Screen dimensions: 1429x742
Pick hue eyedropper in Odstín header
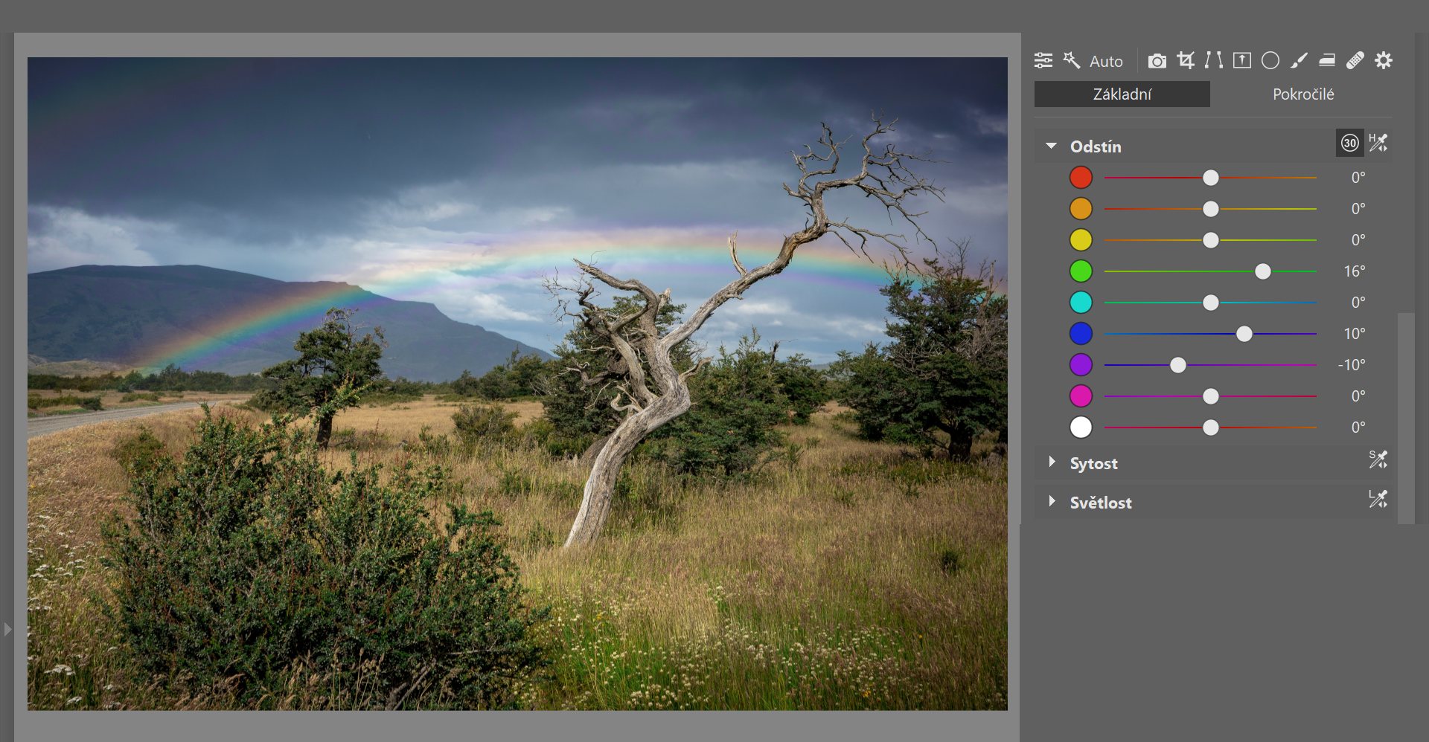pos(1378,143)
